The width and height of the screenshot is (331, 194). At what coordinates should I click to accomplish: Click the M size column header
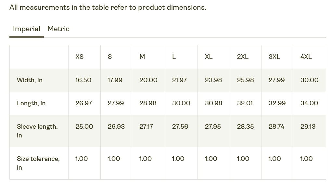(x=142, y=57)
